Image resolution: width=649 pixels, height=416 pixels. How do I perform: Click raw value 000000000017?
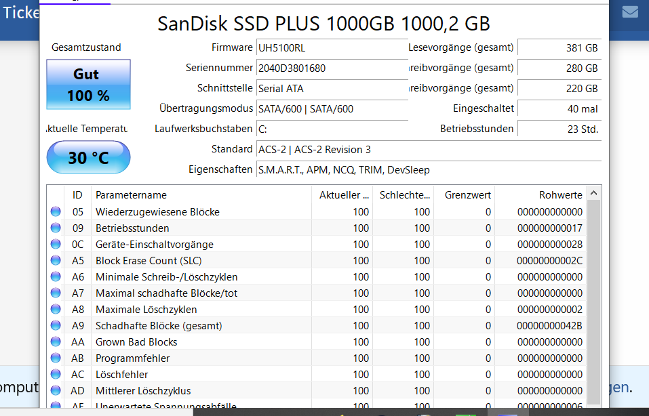coord(550,228)
